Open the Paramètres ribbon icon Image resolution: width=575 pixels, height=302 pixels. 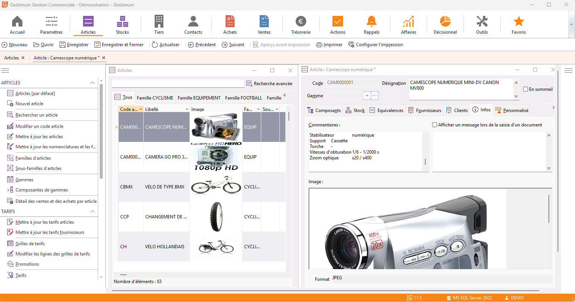click(x=51, y=25)
